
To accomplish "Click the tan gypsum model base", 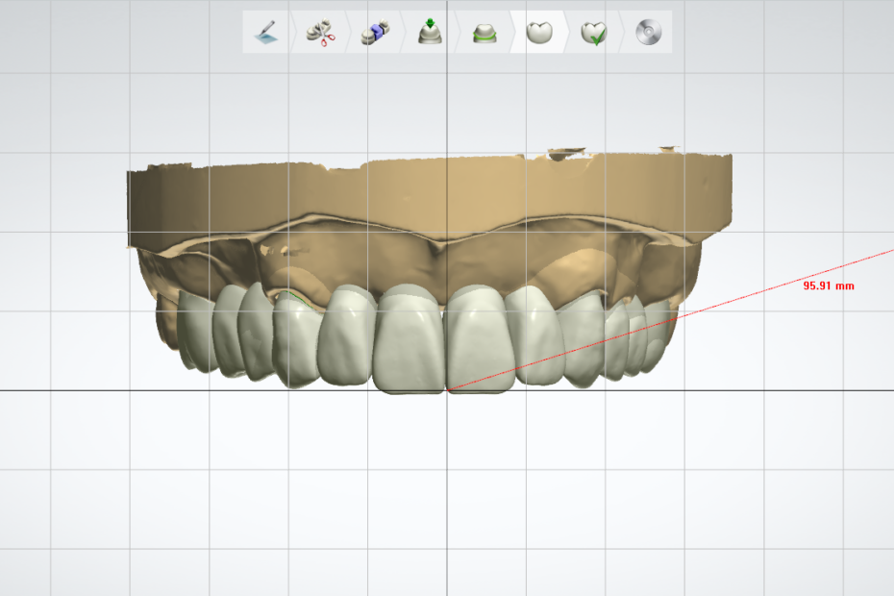I will click(428, 197).
